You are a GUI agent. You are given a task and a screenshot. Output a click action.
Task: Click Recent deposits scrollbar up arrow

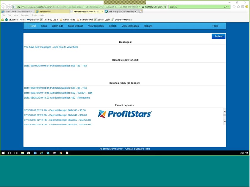pyautogui.click(x=224, y=112)
